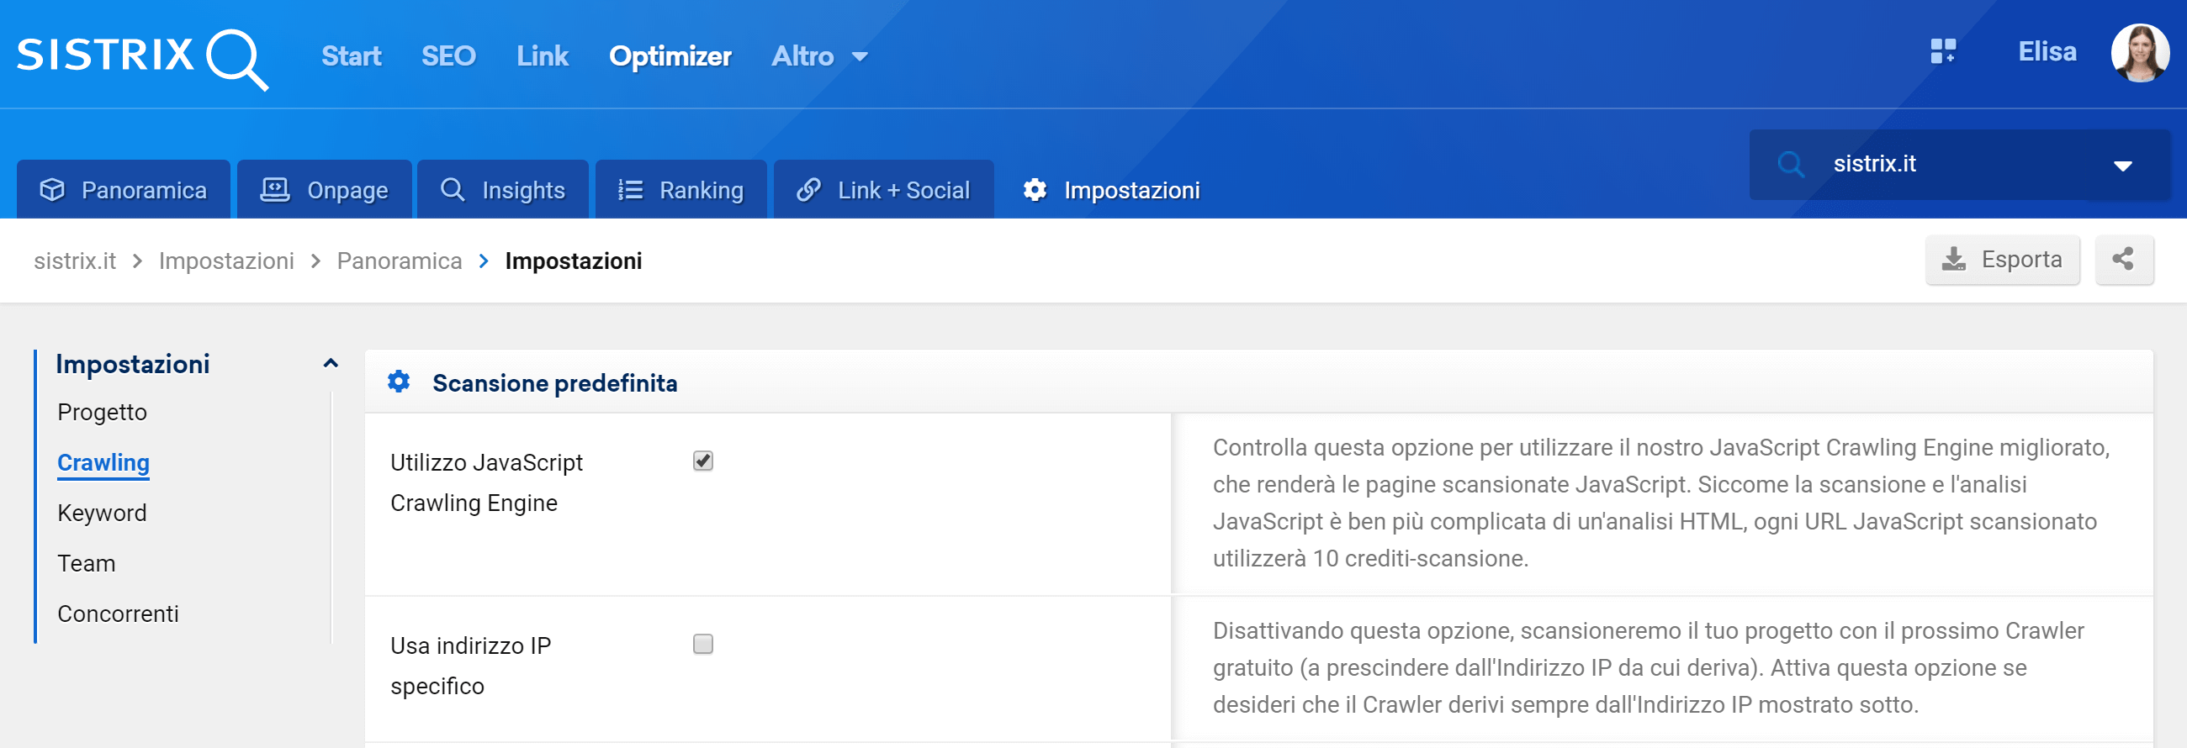Open the Link menu item
This screenshot has width=2187, height=748.
pyautogui.click(x=542, y=56)
